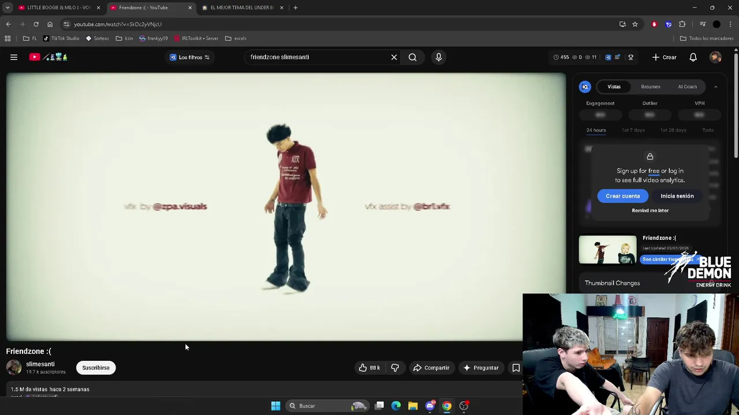Image resolution: width=739 pixels, height=415 pixels.
Task: Open Windows Start menu
Action: point(275,406)
